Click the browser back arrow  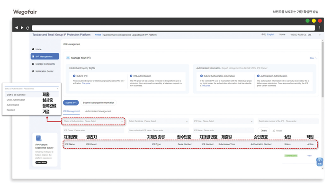pyautogui.click(x=17, y=27)
